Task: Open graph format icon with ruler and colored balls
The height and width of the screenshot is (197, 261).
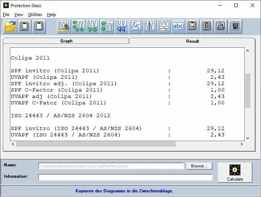Action: tap(64, 27)
